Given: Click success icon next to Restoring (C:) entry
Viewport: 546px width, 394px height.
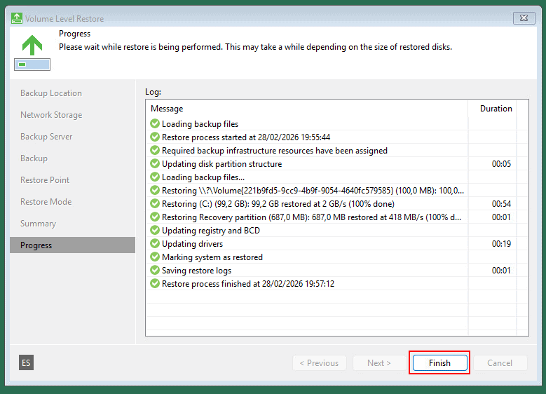Looking at the screenshot, I should point(155,204).
